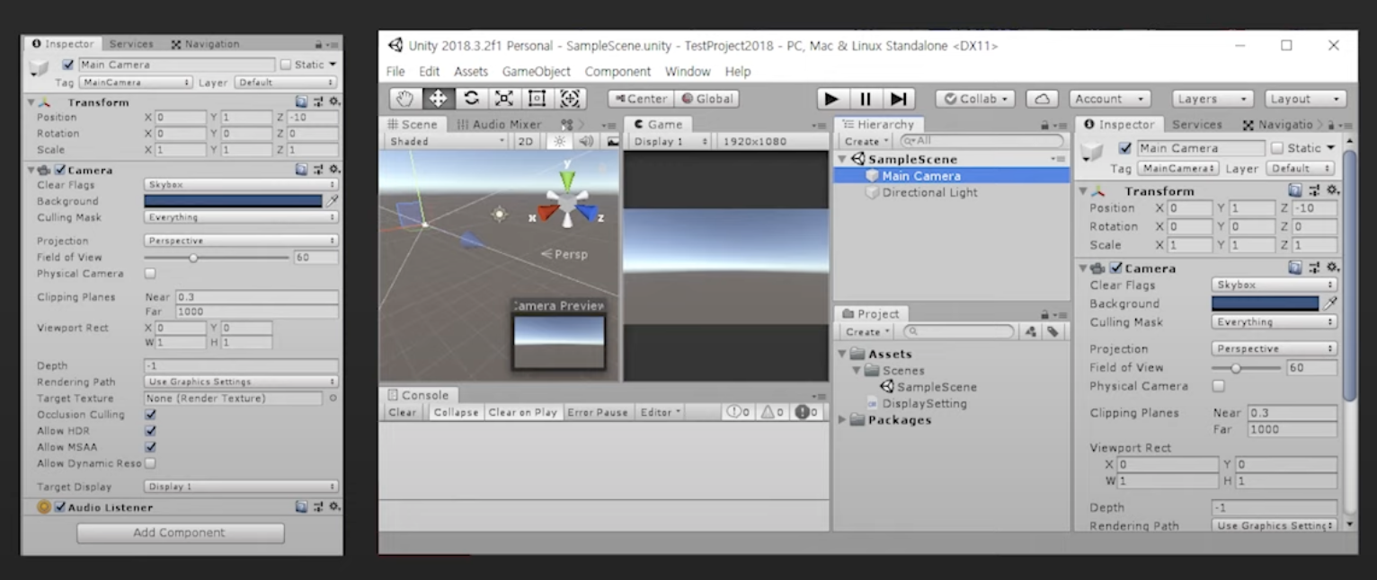Viewport: 1377px width, 580px height.
Task: Click the Project search by label icon
Action: [x=1053, y=331]
